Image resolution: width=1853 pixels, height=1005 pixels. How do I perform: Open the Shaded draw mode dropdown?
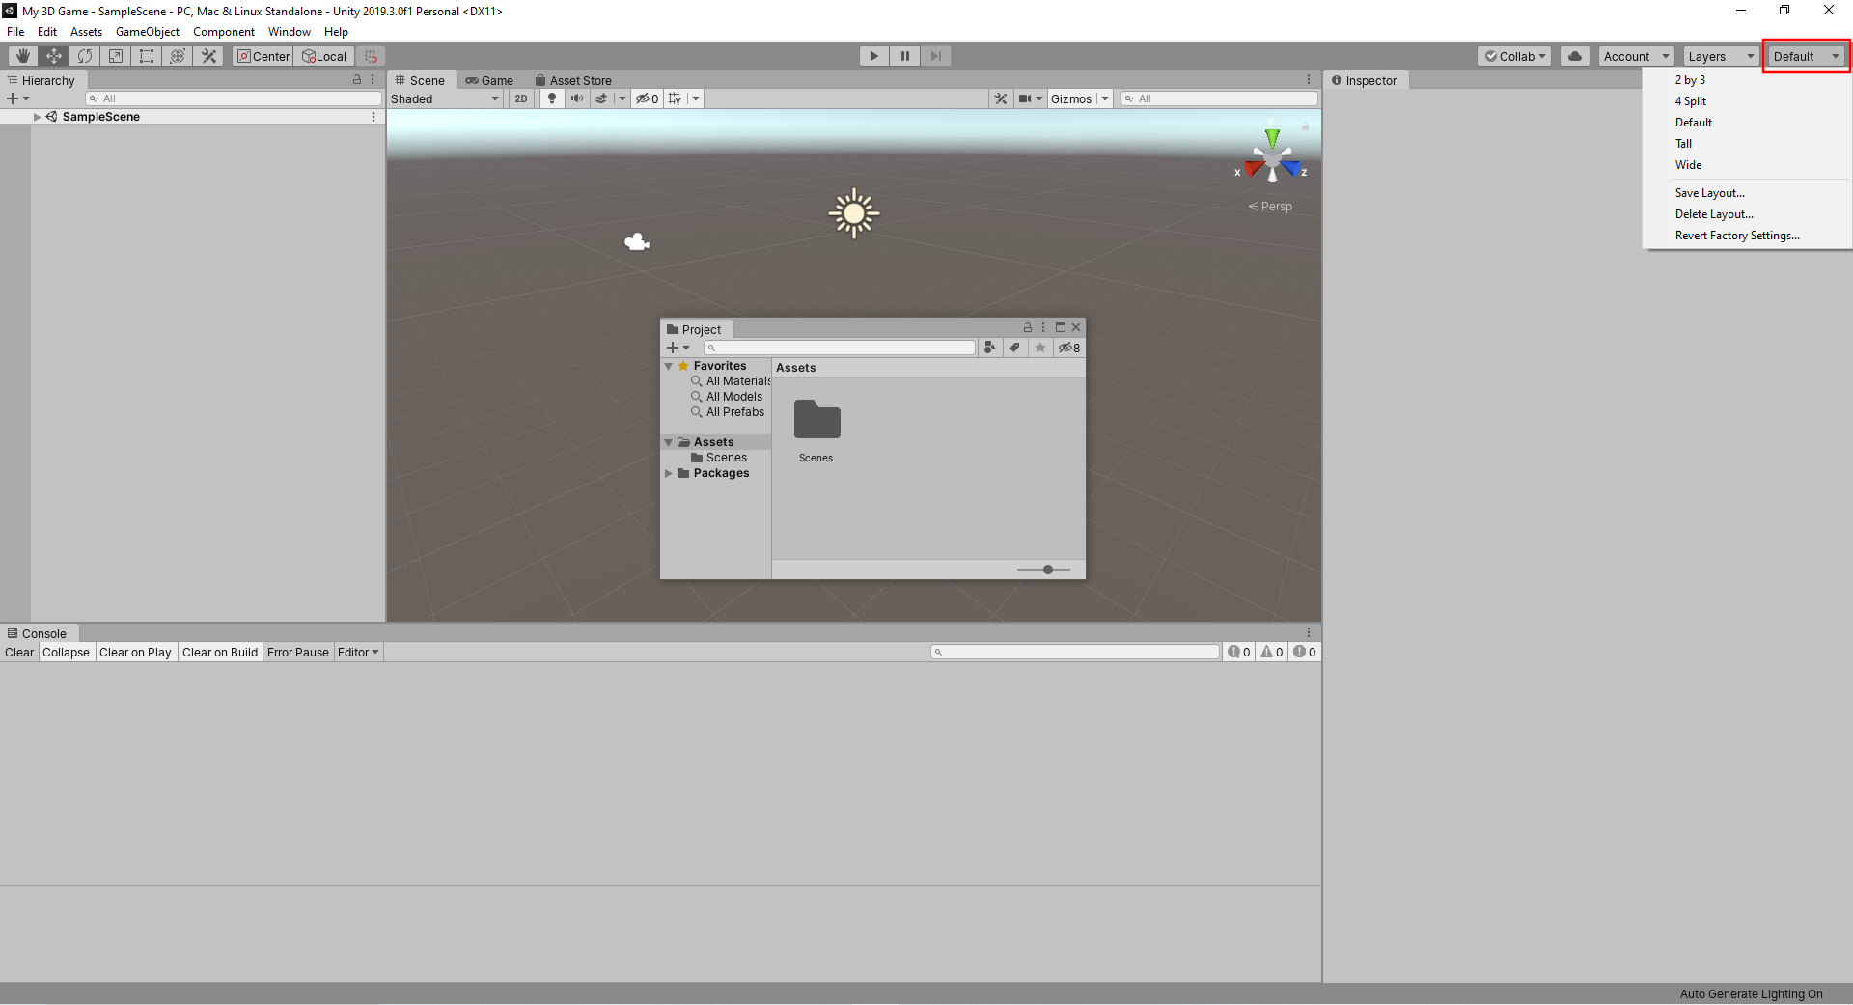[x=445, y=98]
